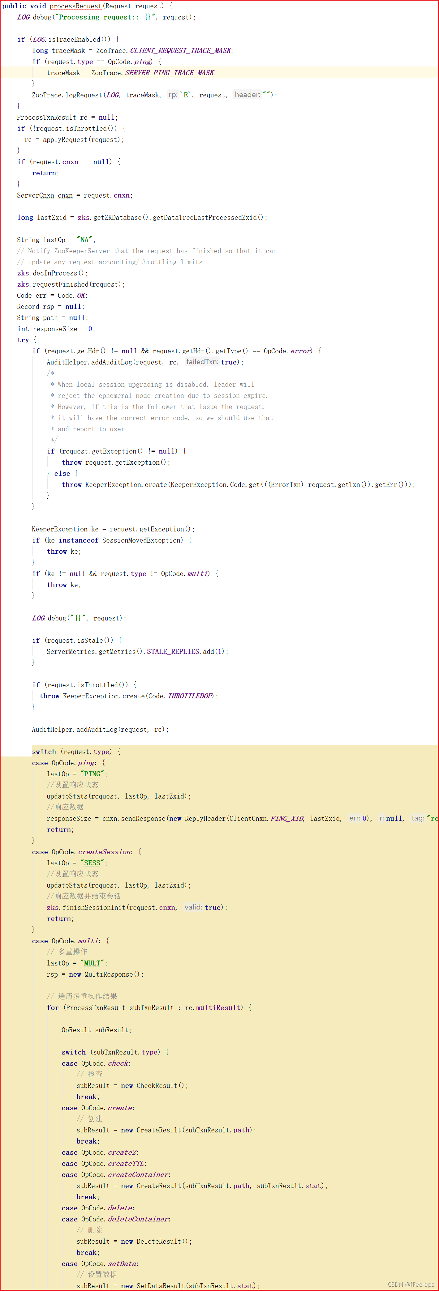This screenshot has height=1291, width=439.
Task: Click the "case OpCode.create2:" label
Action: [x=100, y=1153]
